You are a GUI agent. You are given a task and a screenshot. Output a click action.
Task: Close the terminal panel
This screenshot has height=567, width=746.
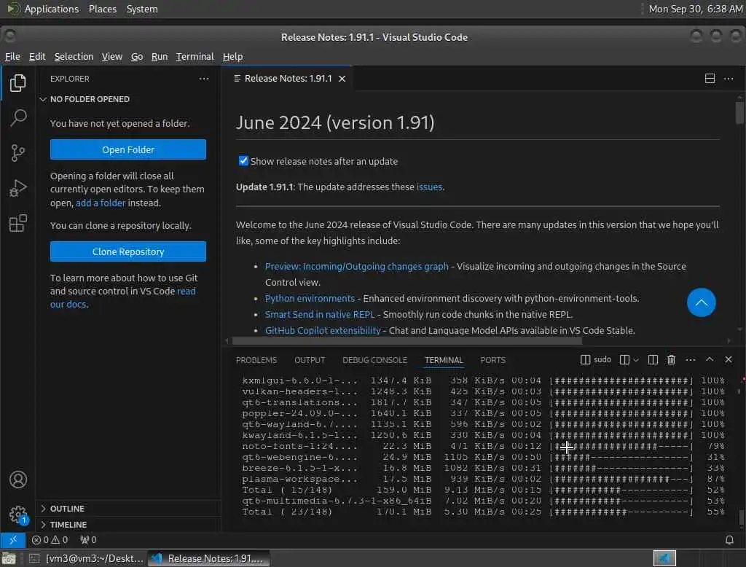pyautogui.click(x=729, y=359)
